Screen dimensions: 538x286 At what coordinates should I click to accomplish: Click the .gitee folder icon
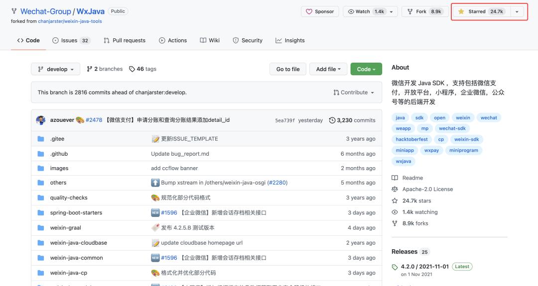[41, 139]
